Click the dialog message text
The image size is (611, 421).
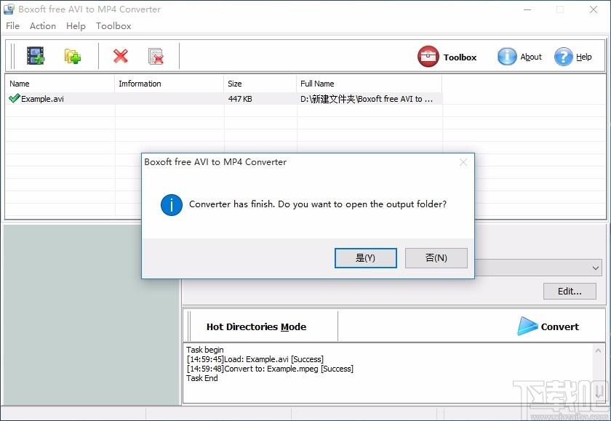318,204
